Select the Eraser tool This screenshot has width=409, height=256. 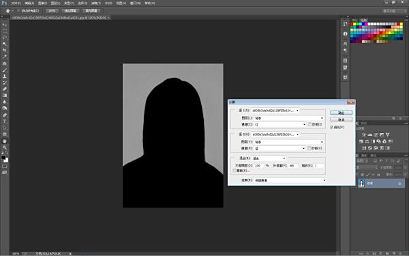[5, 89]
